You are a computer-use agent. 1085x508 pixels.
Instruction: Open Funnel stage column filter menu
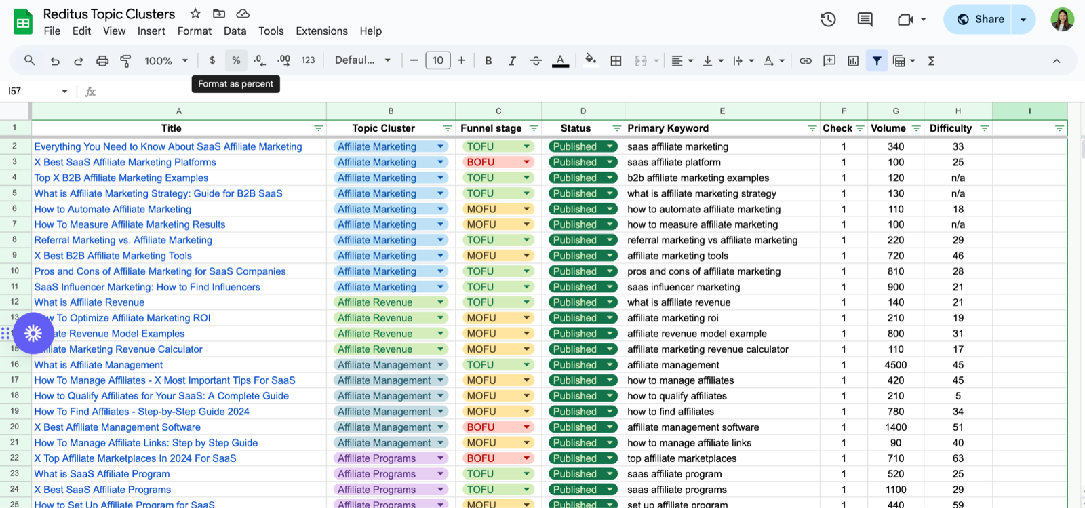point(534,128)
